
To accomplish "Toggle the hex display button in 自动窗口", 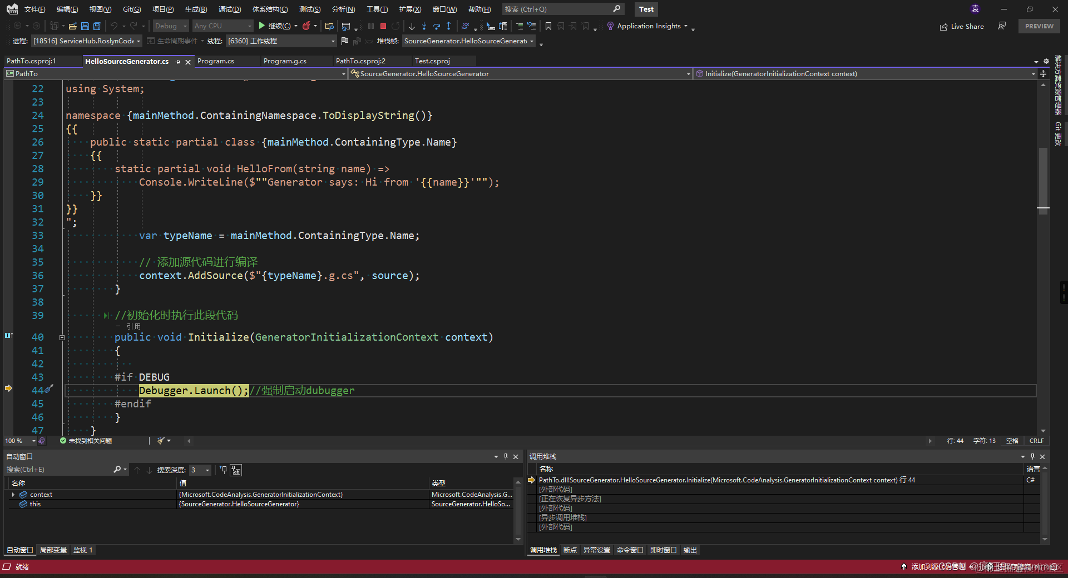I will pos(236,470).
